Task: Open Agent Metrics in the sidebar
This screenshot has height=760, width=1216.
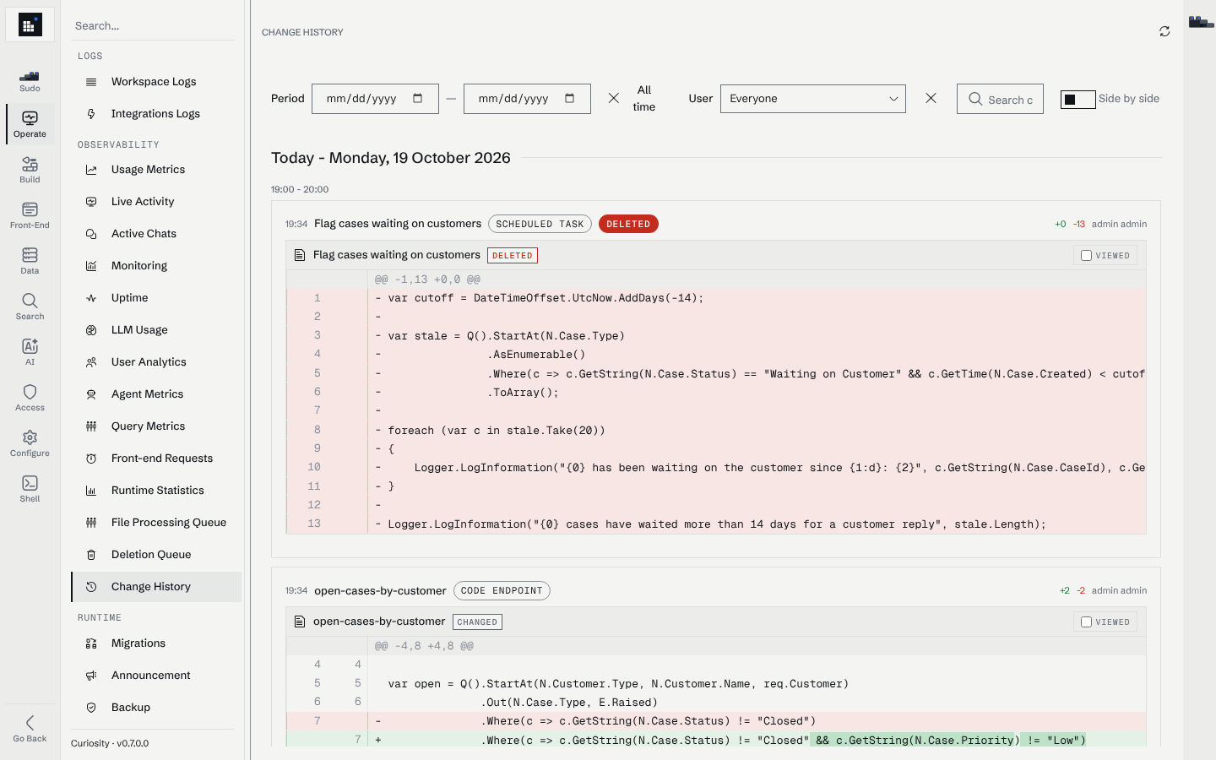Action: pyautogui.click(x=156, y=394)
